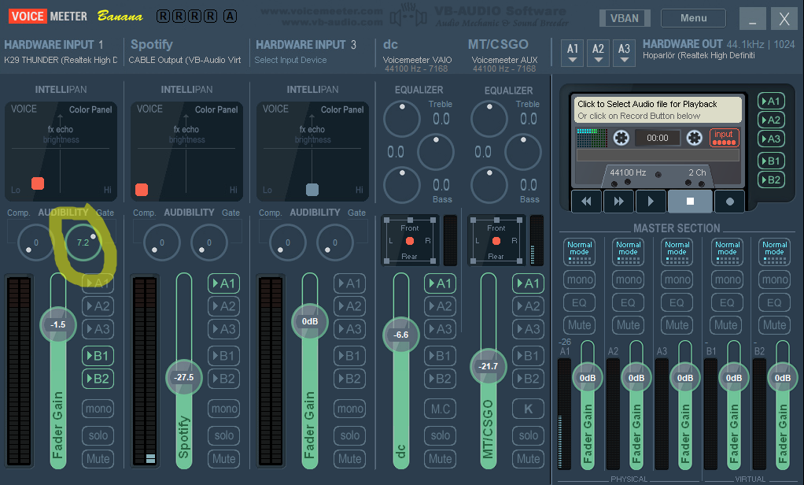
Task: Enable A2 routing on Hardware Input 3
Action: 350,306
